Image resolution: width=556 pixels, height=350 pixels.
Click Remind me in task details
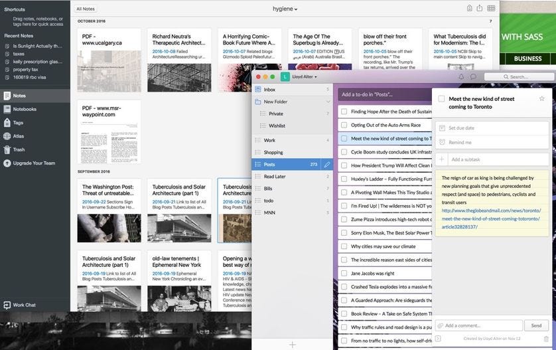coord(492,142)
